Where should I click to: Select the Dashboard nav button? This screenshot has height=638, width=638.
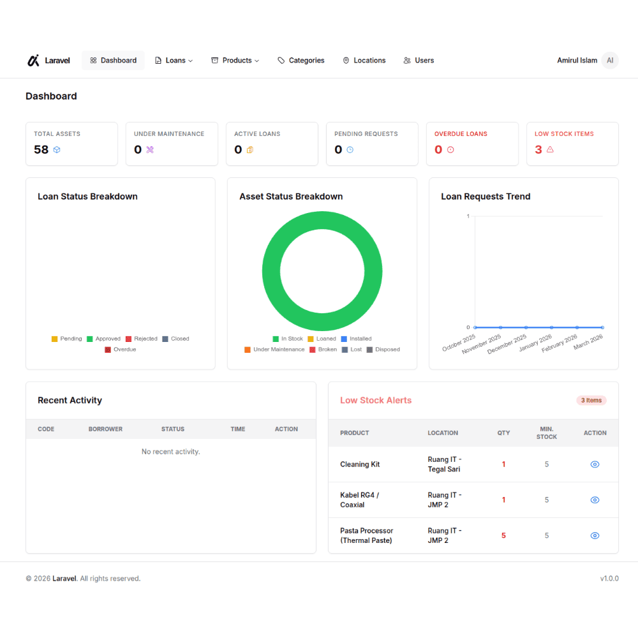[x=113, y=61]
